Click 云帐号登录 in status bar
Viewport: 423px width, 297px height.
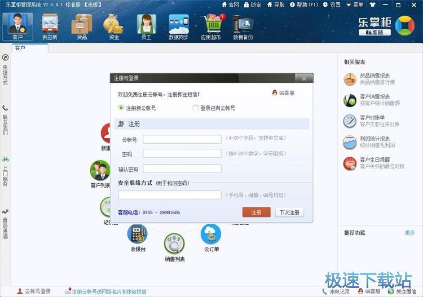pos(34,291)
